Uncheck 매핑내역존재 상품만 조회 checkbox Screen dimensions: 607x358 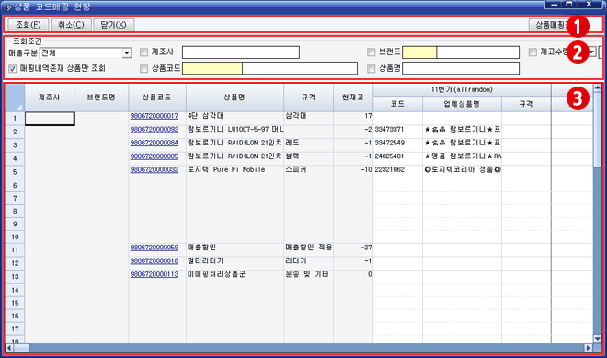13,69
